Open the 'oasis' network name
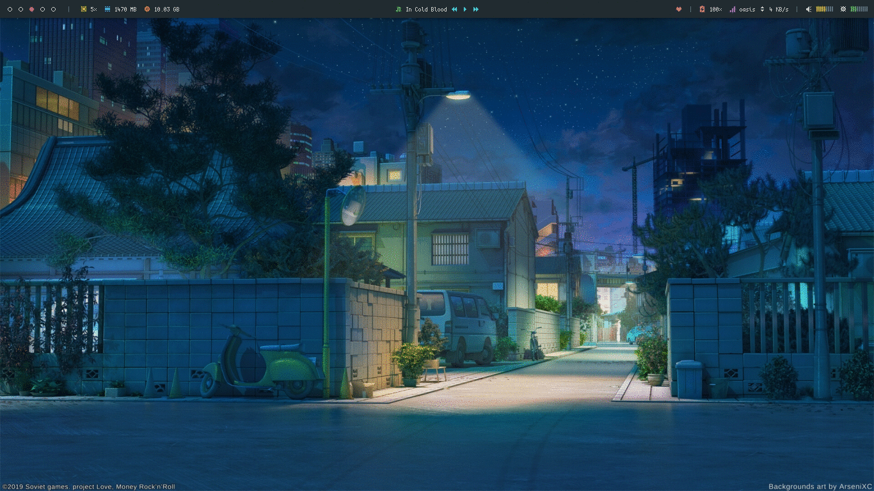 [747, 10]
